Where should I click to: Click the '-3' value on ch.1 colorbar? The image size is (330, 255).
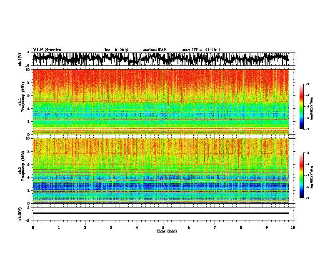point(307,84)
